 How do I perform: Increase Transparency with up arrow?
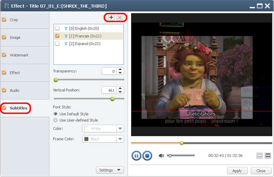[120, 70]
